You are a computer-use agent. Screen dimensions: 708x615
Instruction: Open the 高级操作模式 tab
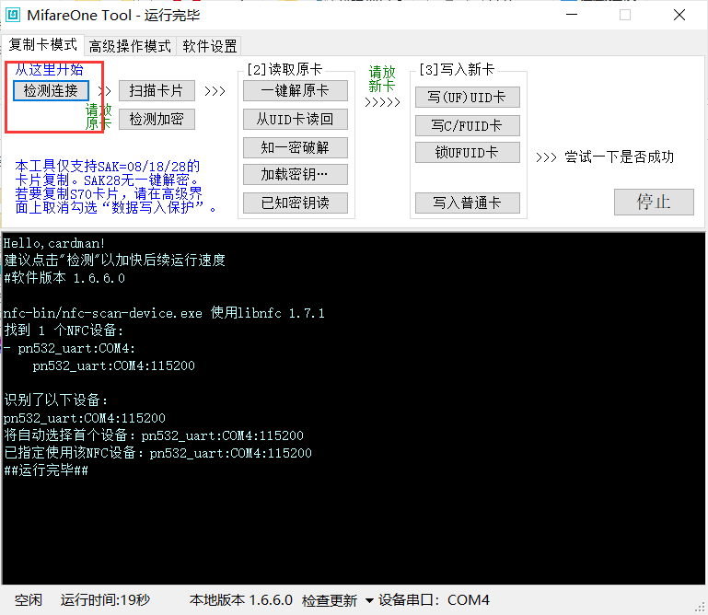[130, 46]
